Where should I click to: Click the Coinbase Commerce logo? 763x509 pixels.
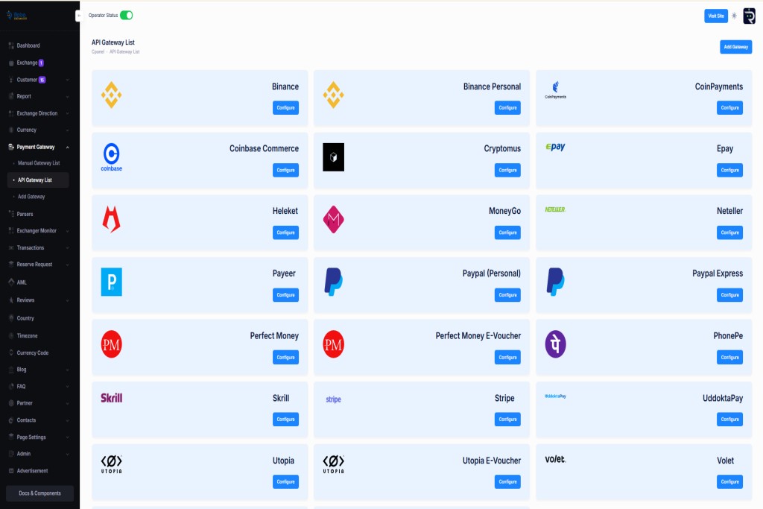[x=111, y=157]
